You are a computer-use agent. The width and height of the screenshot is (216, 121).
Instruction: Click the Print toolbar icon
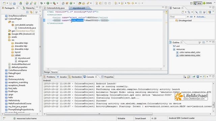click(x=14, y=3)
